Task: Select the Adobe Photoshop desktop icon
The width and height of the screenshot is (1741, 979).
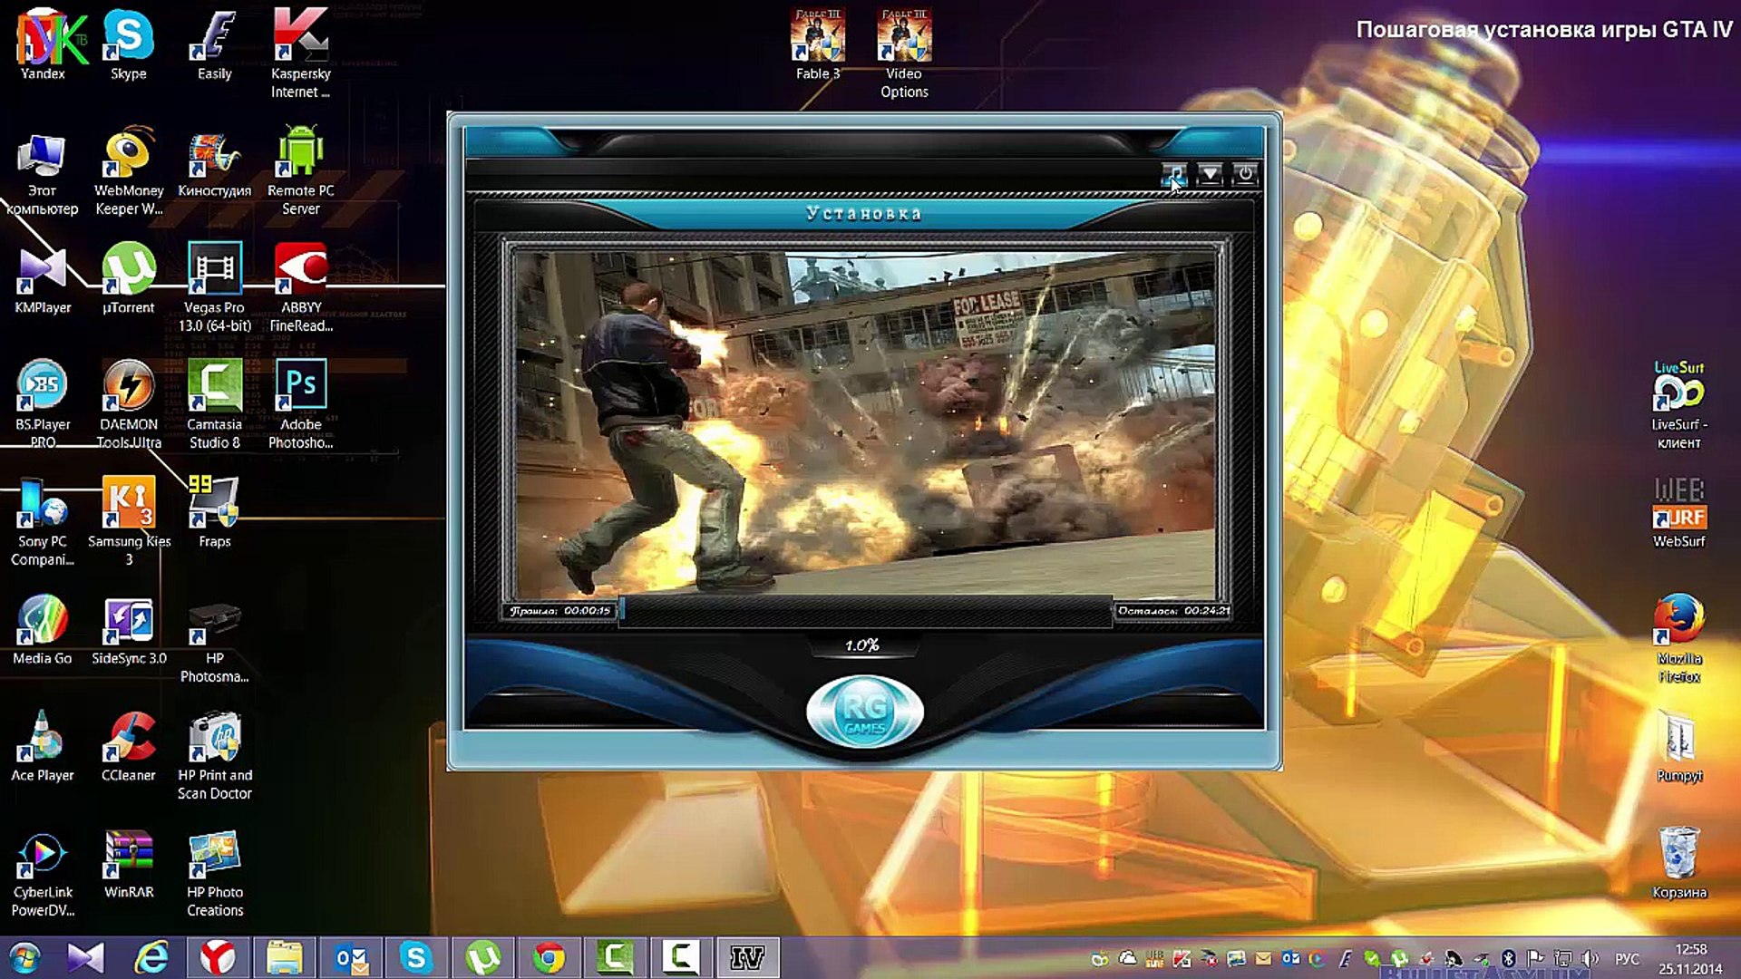Action: click(301, 404)
